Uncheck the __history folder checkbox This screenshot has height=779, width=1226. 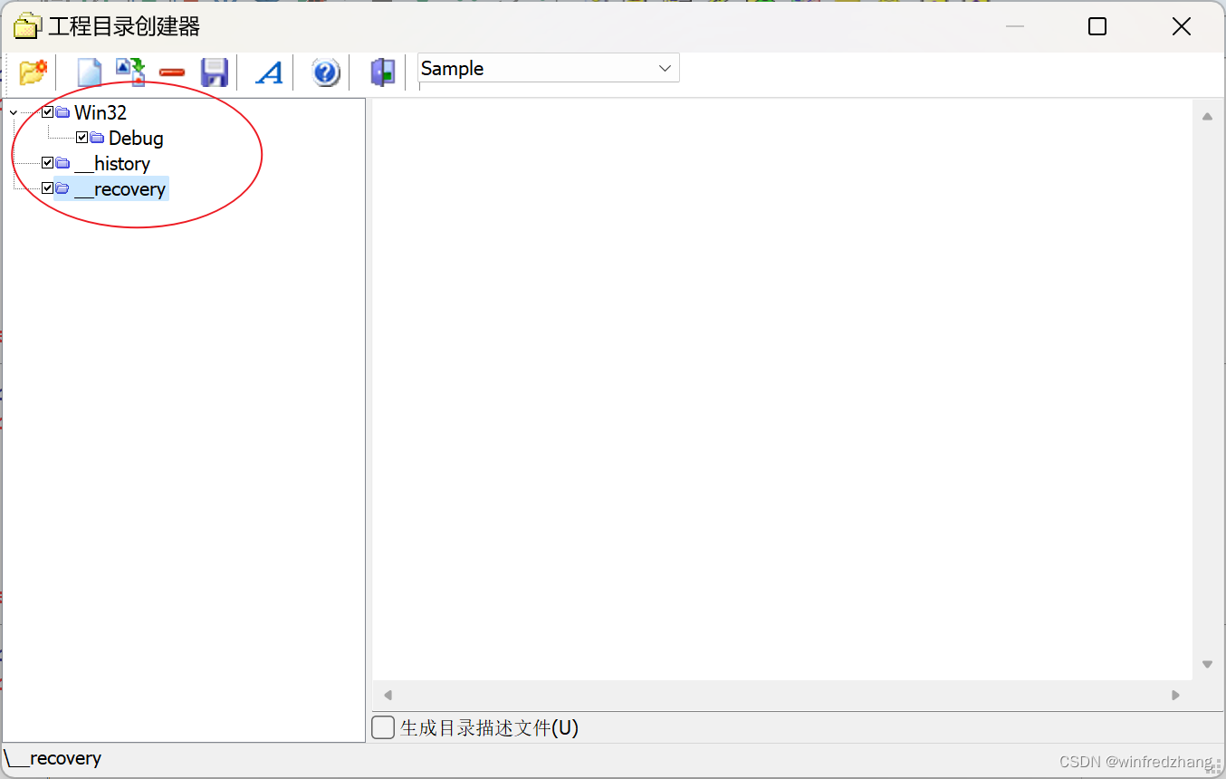click(x=48, y=163)
